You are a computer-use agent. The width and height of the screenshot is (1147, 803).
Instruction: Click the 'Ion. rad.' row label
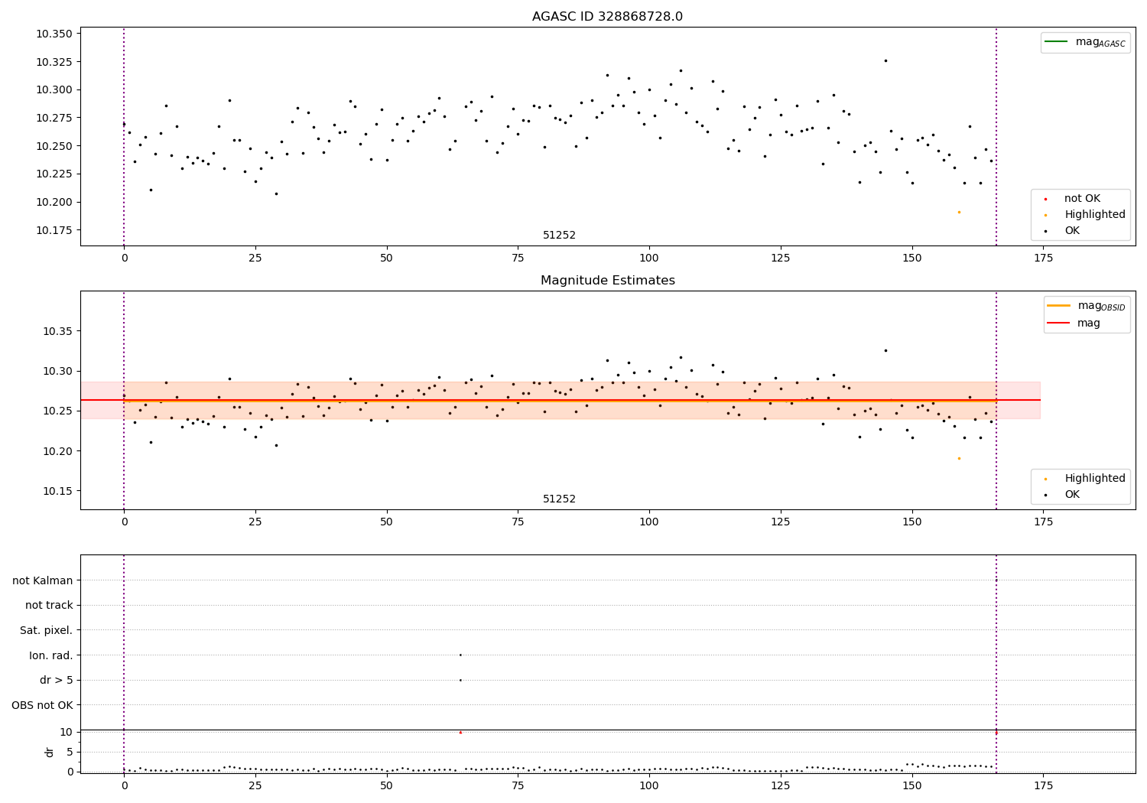(51, 655)
